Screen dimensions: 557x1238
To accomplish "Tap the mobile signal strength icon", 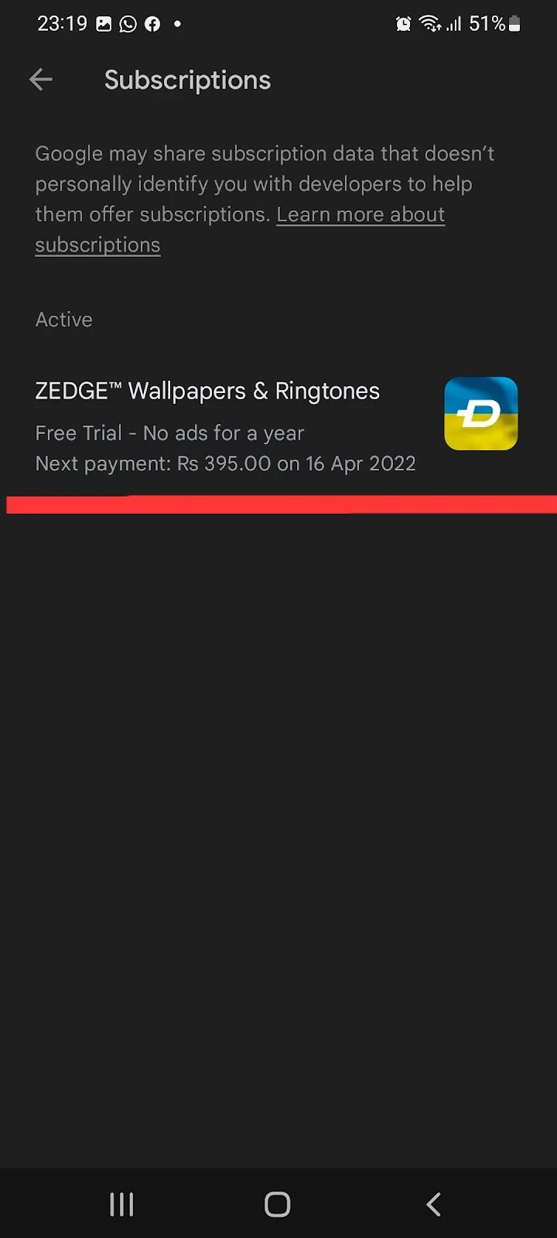I will coord(454,24).
